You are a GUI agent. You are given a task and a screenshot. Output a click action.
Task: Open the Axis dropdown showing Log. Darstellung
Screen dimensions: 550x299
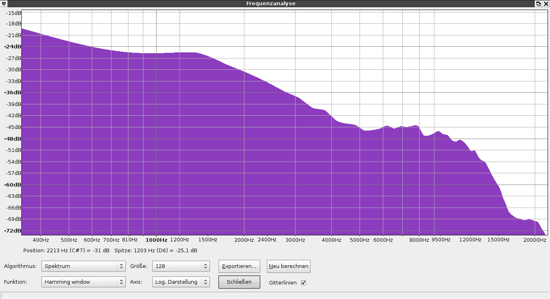[181, 282]
